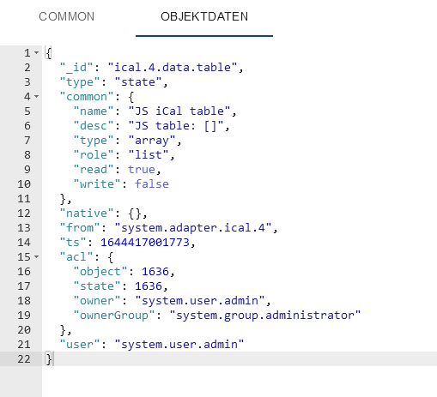Place cursor after closing brace on line 22

point(53,359)
